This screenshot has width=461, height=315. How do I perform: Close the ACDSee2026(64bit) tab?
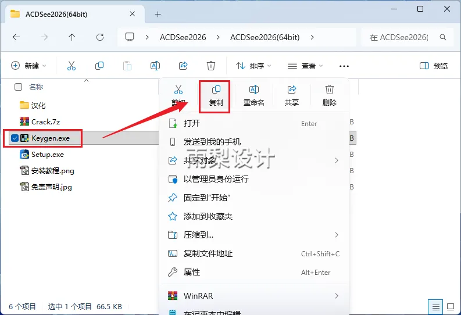tap(133, 14)
